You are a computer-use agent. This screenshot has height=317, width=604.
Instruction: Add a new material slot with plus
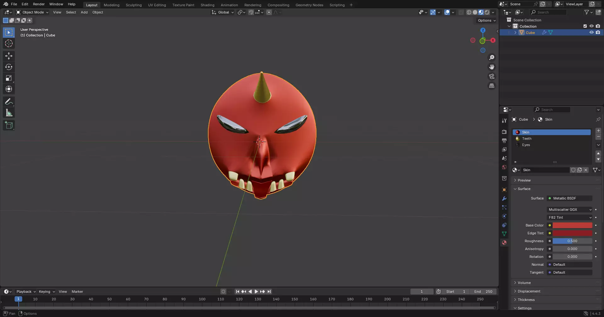598,131
